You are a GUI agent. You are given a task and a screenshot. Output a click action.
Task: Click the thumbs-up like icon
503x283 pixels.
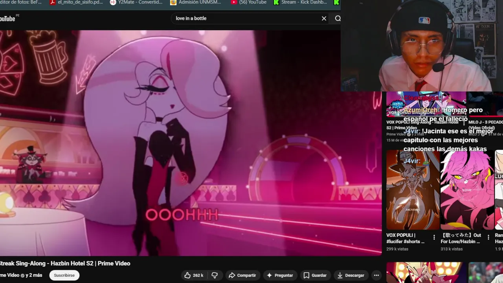point(187,276)
